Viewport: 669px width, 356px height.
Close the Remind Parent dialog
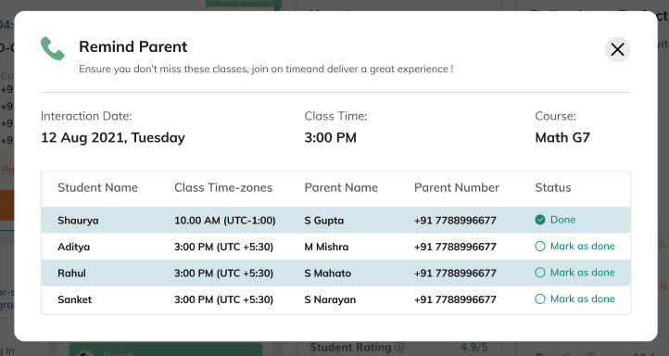617,49
